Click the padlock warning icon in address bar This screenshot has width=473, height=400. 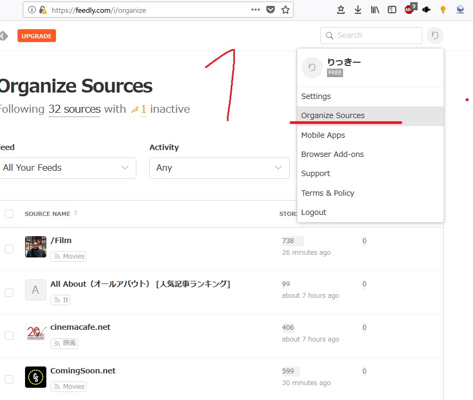[x=43, y=10]
